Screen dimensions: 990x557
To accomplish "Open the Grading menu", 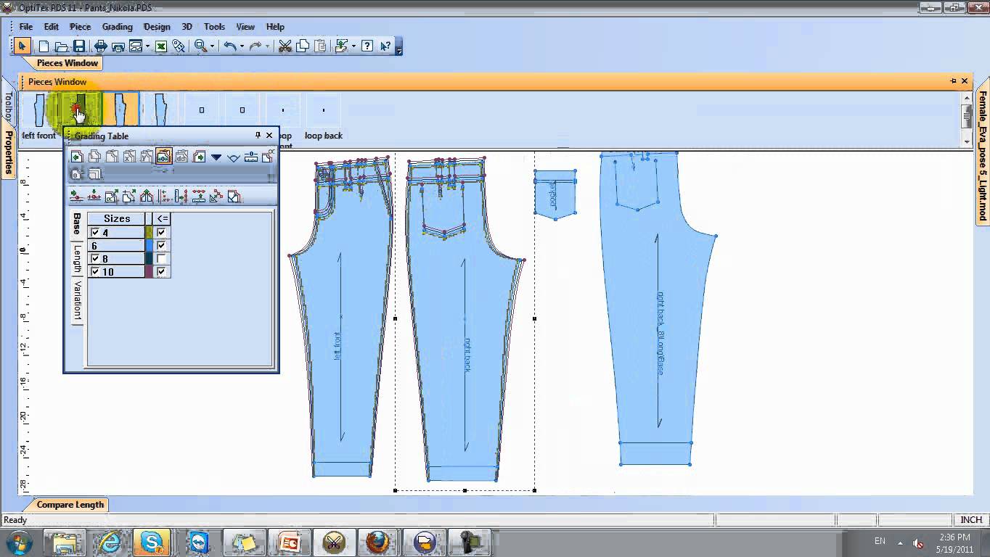I will 117,27.
